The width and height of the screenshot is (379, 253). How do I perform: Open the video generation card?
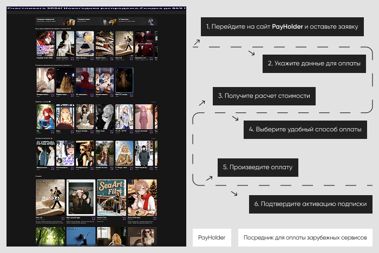point(95,21)
